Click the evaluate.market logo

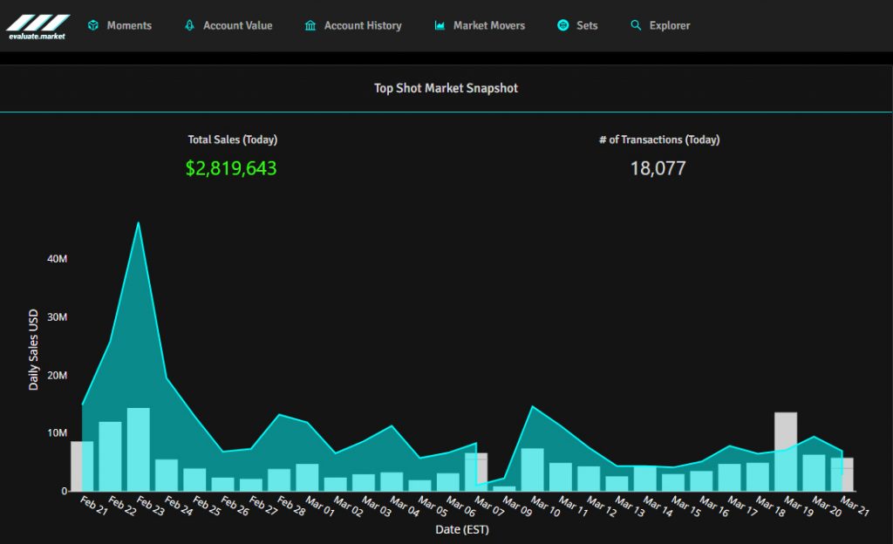click(x=37, y=26)
